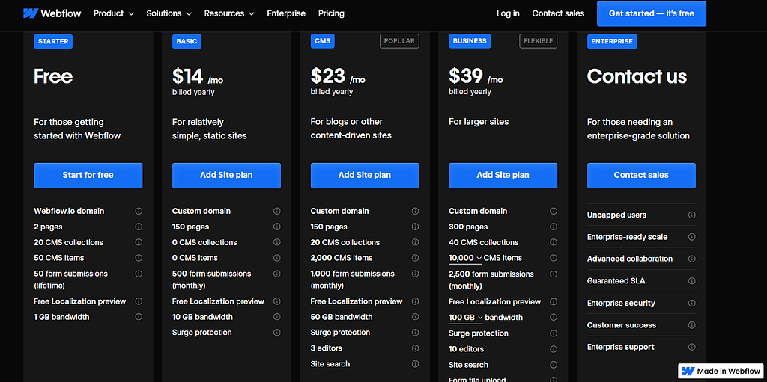Click the Contact sales header link
The image size is (767, 382).
click(x=558, y=13)
